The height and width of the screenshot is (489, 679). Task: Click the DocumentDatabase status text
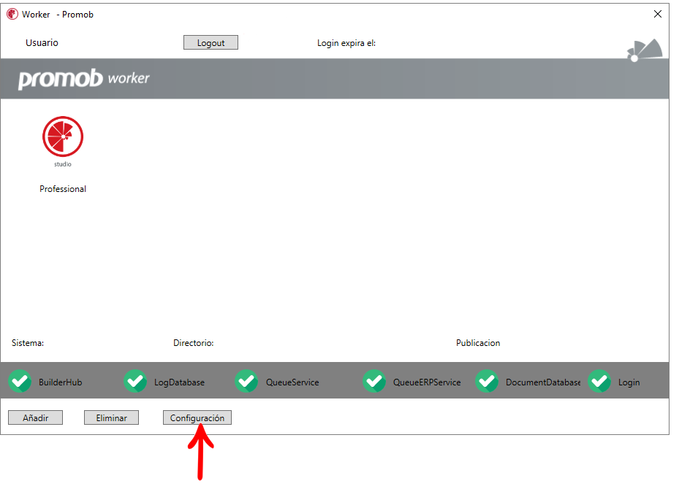point(543,382)
